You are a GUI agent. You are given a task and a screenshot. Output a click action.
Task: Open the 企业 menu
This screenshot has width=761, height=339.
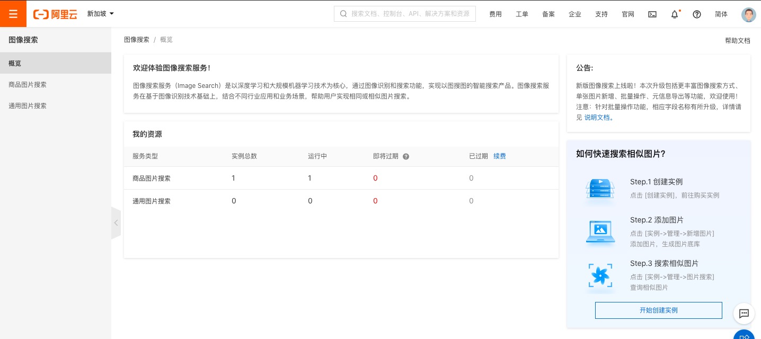point(575,14)
